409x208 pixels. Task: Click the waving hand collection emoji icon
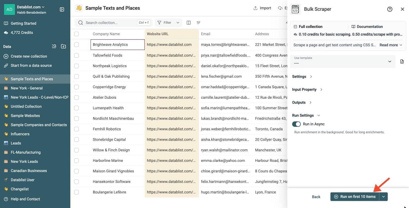(79, 8)
